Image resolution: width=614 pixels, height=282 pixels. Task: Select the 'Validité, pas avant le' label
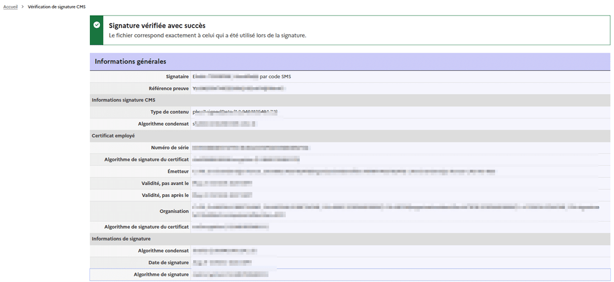[161, 183]
